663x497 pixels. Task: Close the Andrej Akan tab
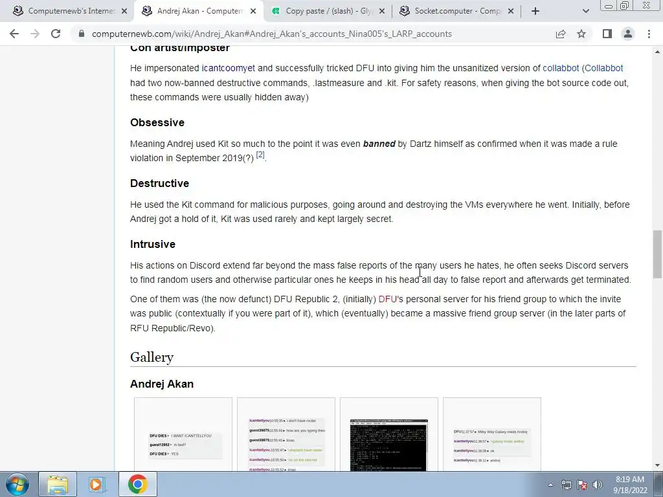253,11
